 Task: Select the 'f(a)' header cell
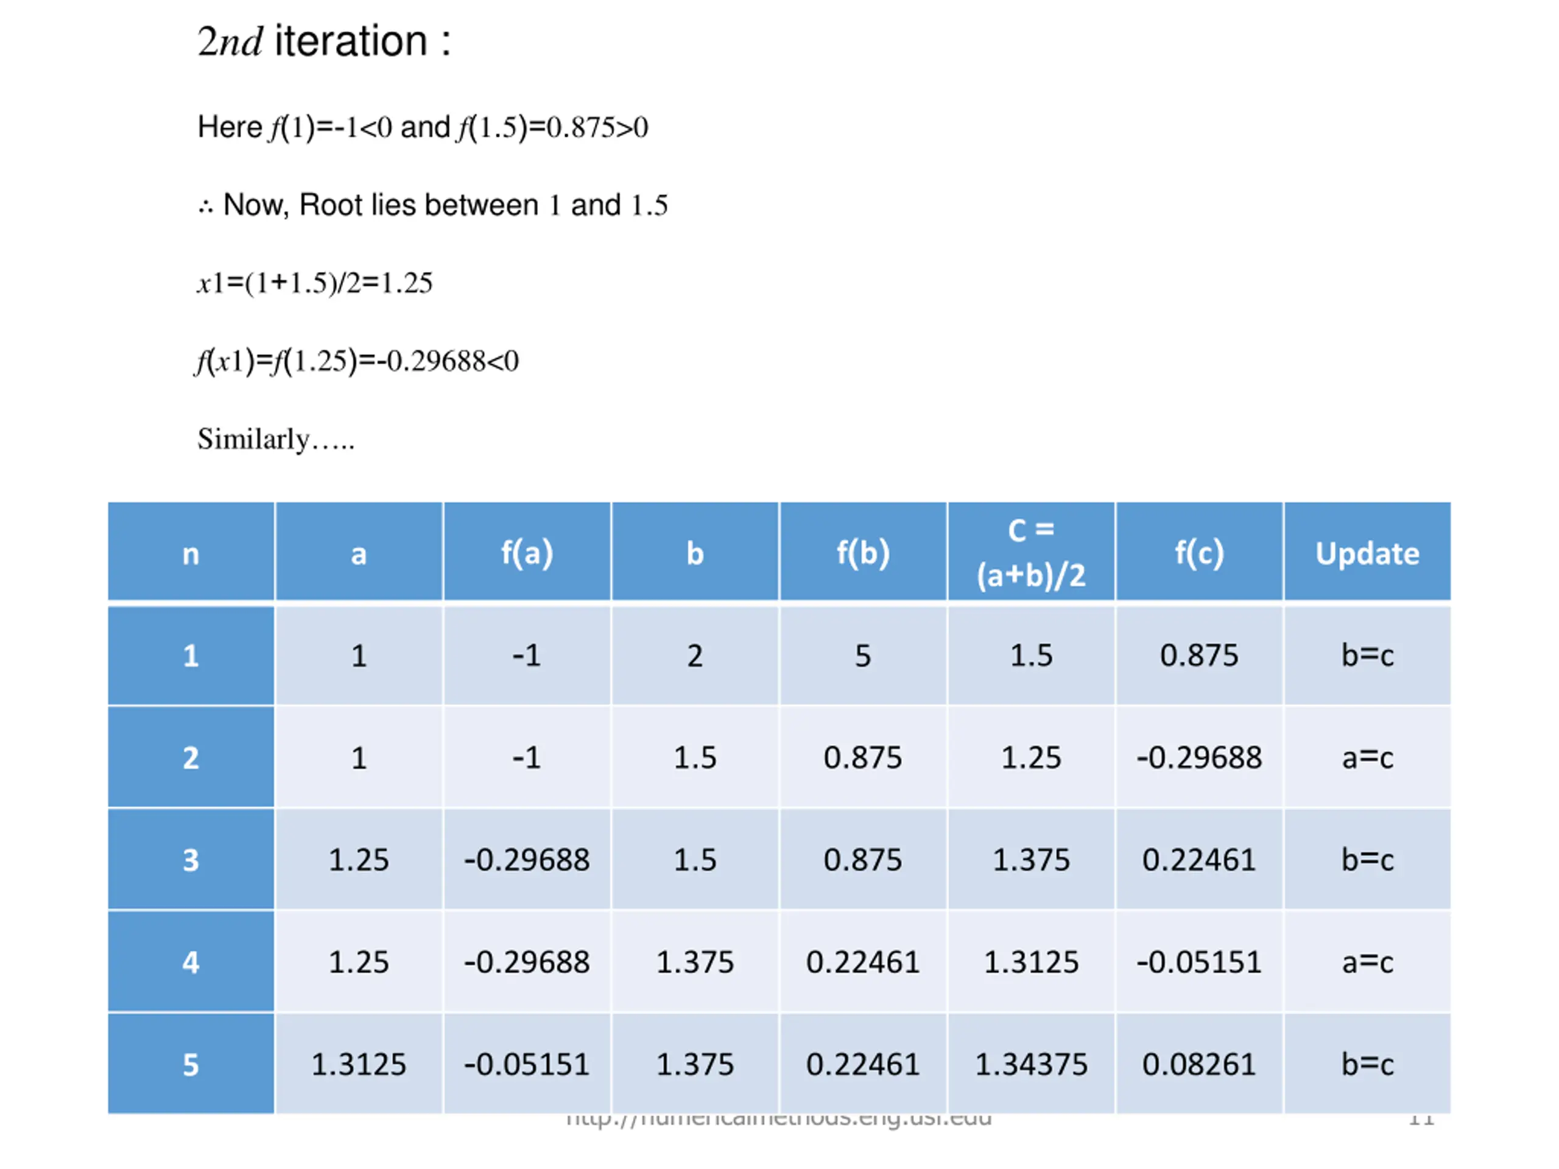tap(527, 553)
